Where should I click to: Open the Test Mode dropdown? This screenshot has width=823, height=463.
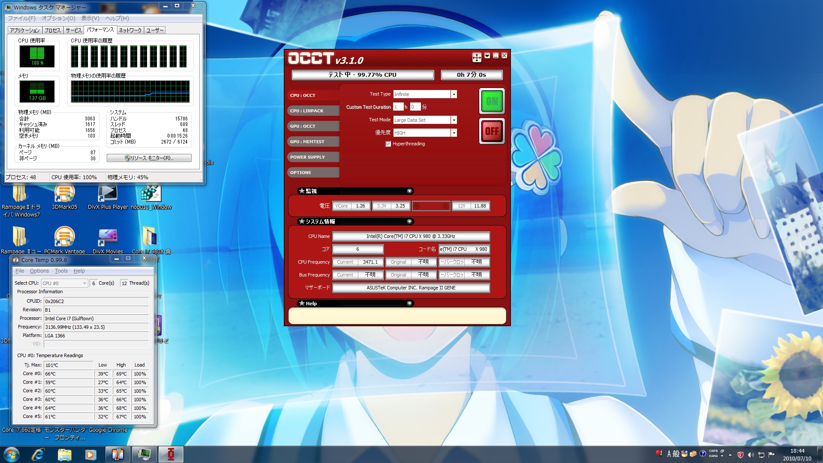tap(454, 120)
